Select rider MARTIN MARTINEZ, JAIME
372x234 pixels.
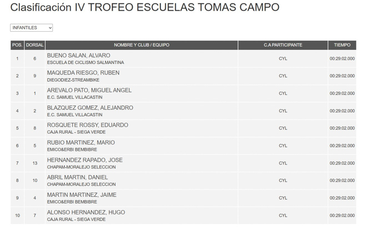tap(82, 195)
